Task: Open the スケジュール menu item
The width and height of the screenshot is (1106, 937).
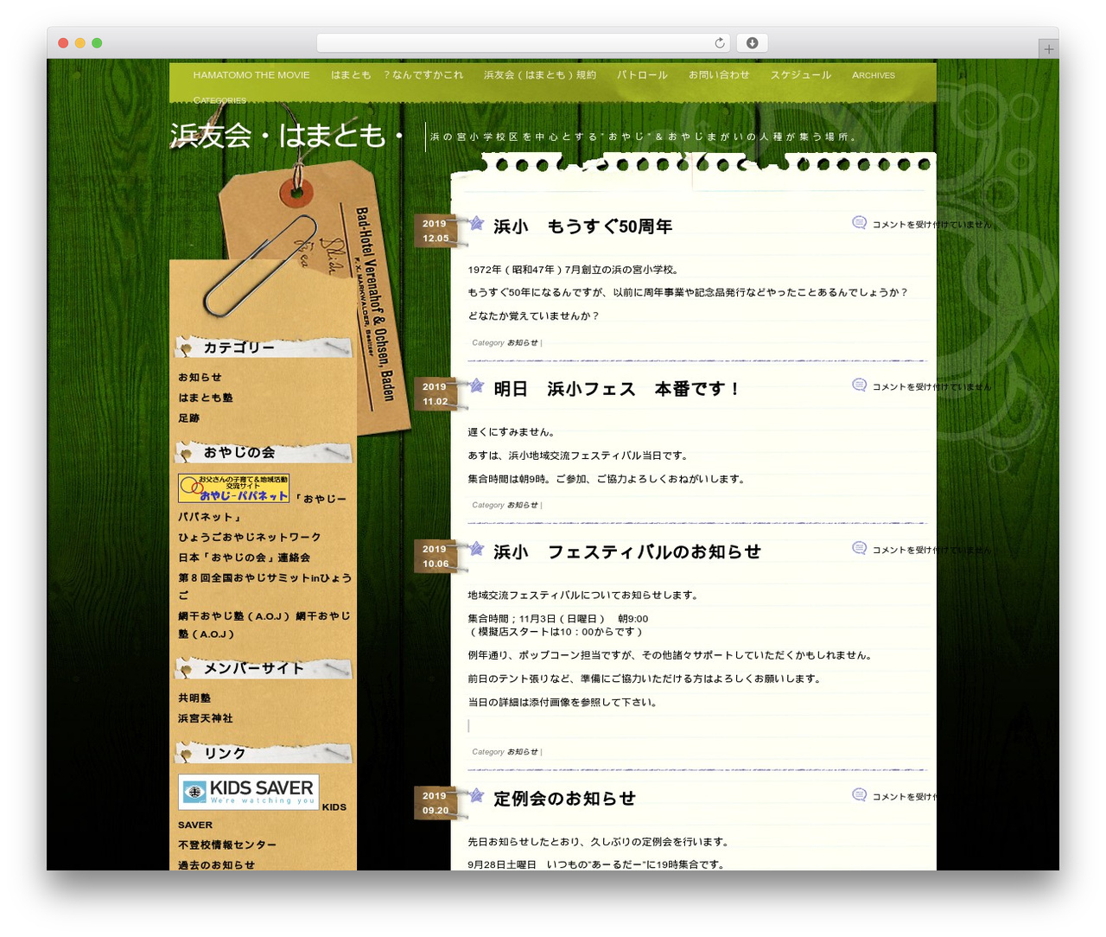Action: tap(801, 75)
